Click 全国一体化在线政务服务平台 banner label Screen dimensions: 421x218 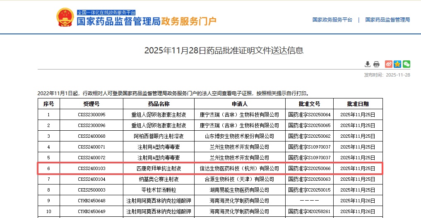pos(106,12)
